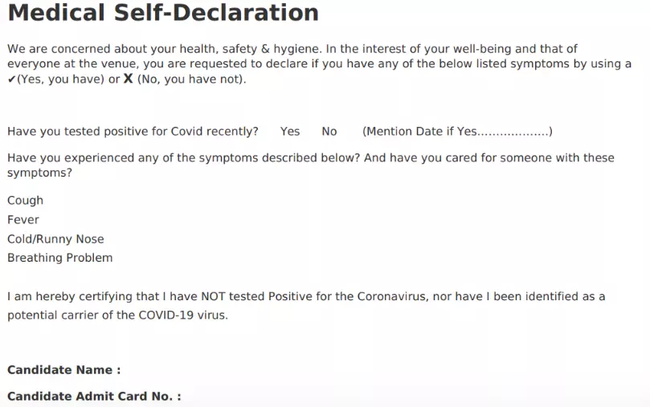Click the Candidate Admit Card No. label
The image size is (650, 407).
tap(94, 397)
